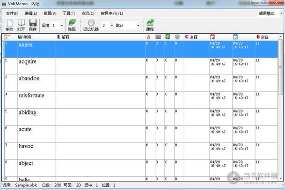Click the grey bars column header icon
The width and height of the screenshot is (285, 190).
(x=158, y=37)
